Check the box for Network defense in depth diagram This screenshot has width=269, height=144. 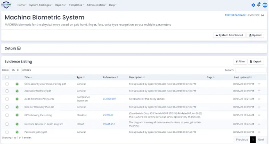pos(7,124)
